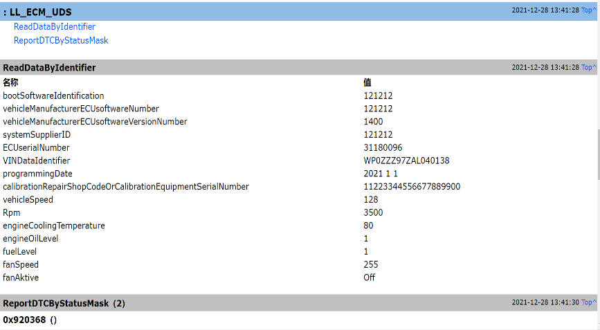Select fuelLevel row name
Viewport: 600px width, 330px height.
point(19,252)
